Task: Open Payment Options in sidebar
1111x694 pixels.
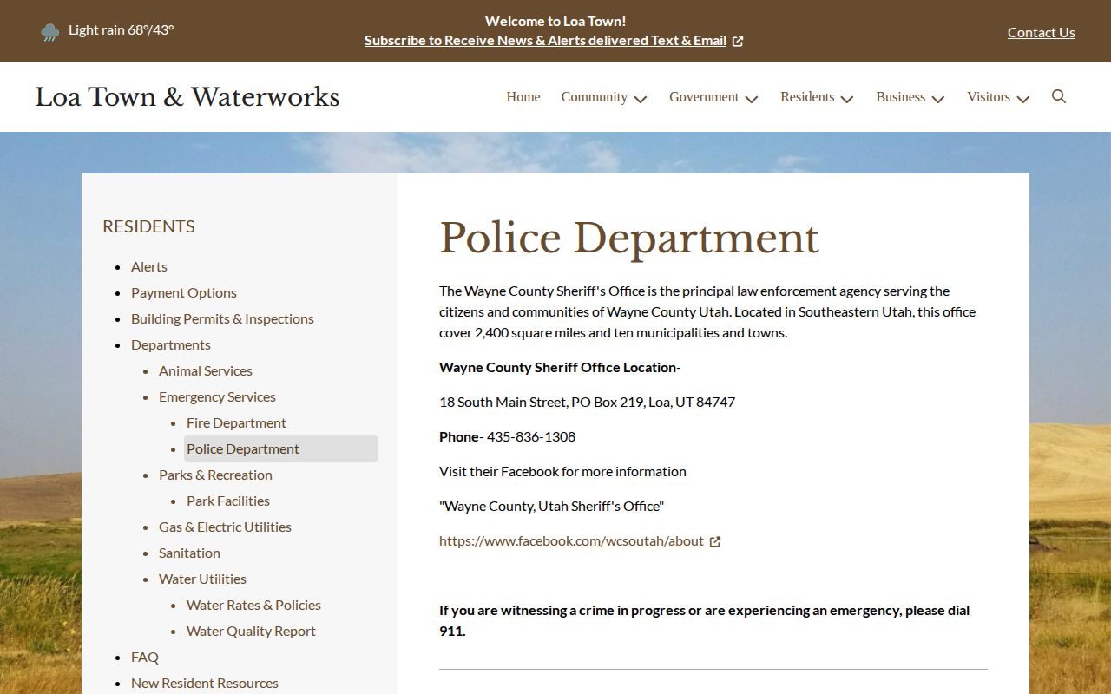Action: point(184,292)
